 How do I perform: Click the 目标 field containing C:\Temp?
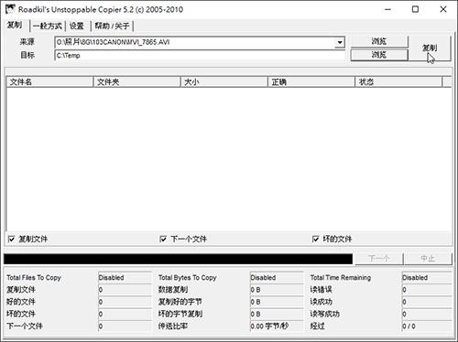tap(200, 56)
